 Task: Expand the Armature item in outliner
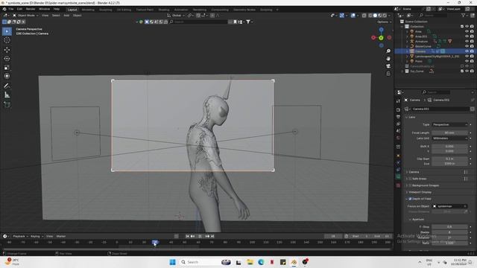tap(408, 42)
